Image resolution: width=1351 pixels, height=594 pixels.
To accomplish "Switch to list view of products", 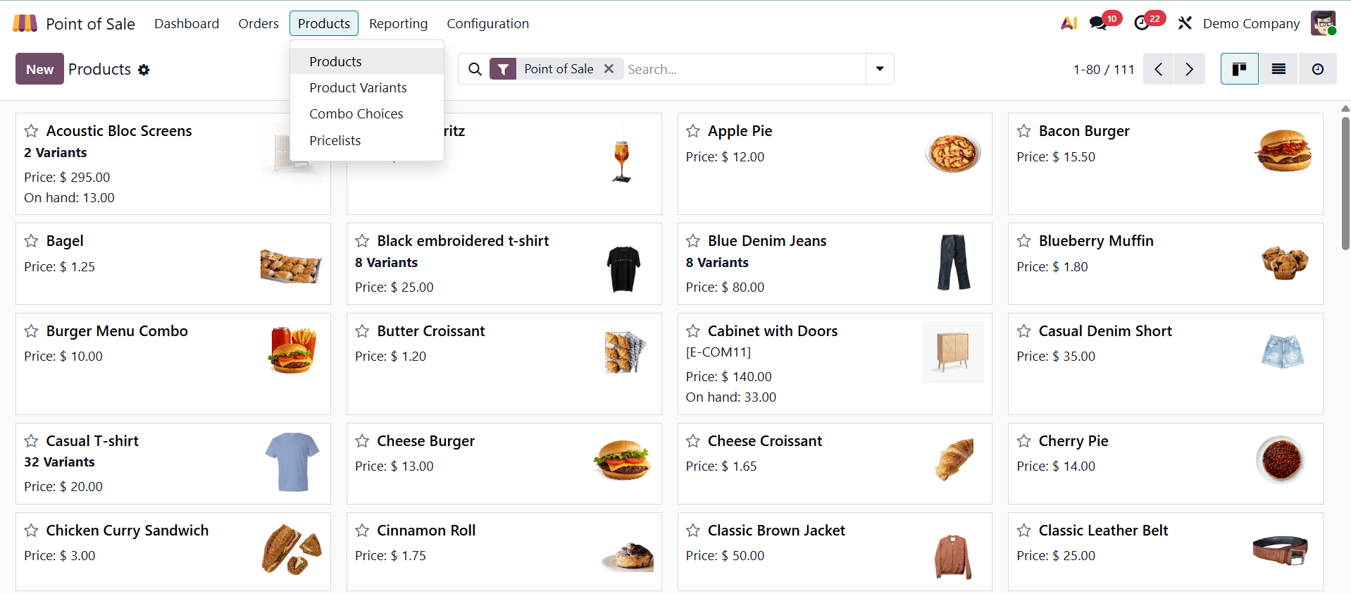I will click(x=1277, y=68).
